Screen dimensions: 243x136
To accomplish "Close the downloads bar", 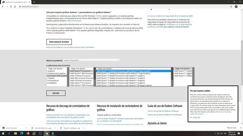I will [x=241, y=128].
